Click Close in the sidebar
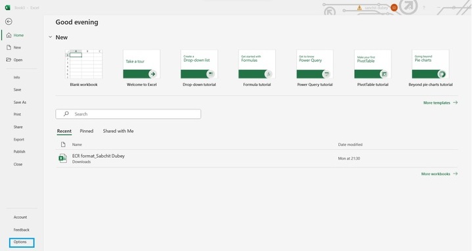 pyautogui.click(x=18, y=164)
